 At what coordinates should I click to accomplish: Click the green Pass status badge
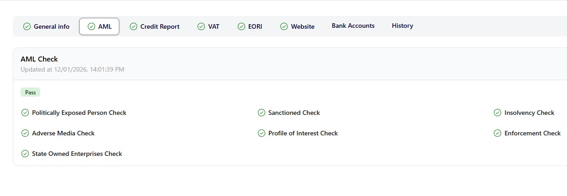(x=31, y=93)
